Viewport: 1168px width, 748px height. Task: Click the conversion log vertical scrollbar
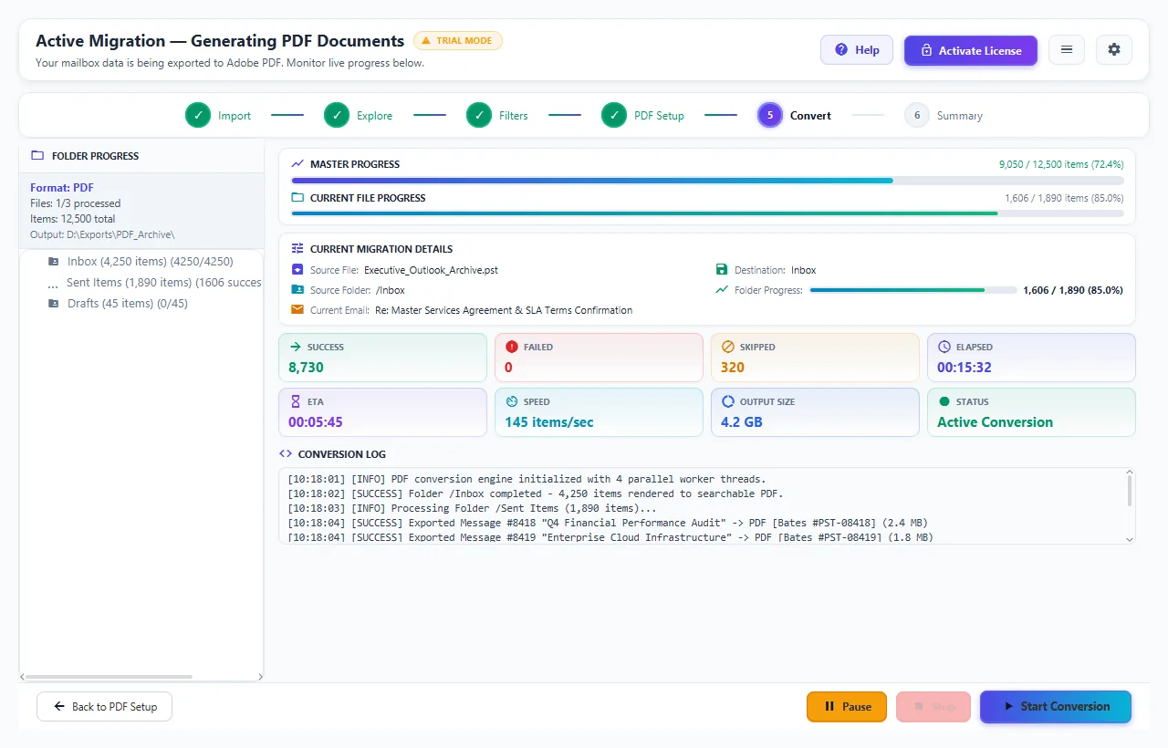point(1130,490)
